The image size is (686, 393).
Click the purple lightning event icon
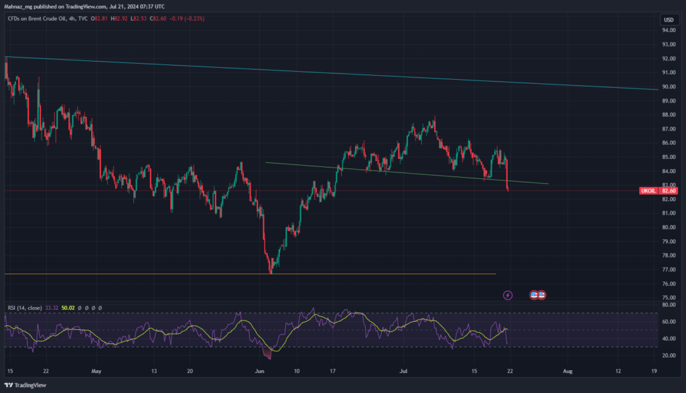coord(508,295)
